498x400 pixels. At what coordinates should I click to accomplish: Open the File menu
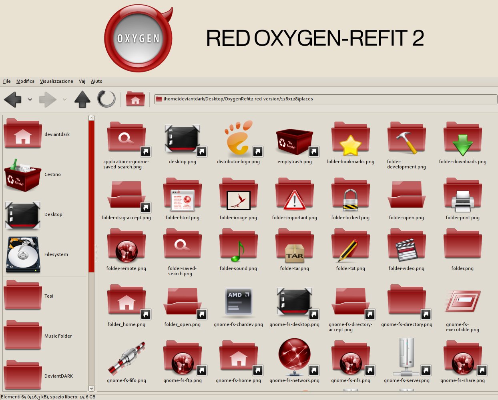click(7, 81)
